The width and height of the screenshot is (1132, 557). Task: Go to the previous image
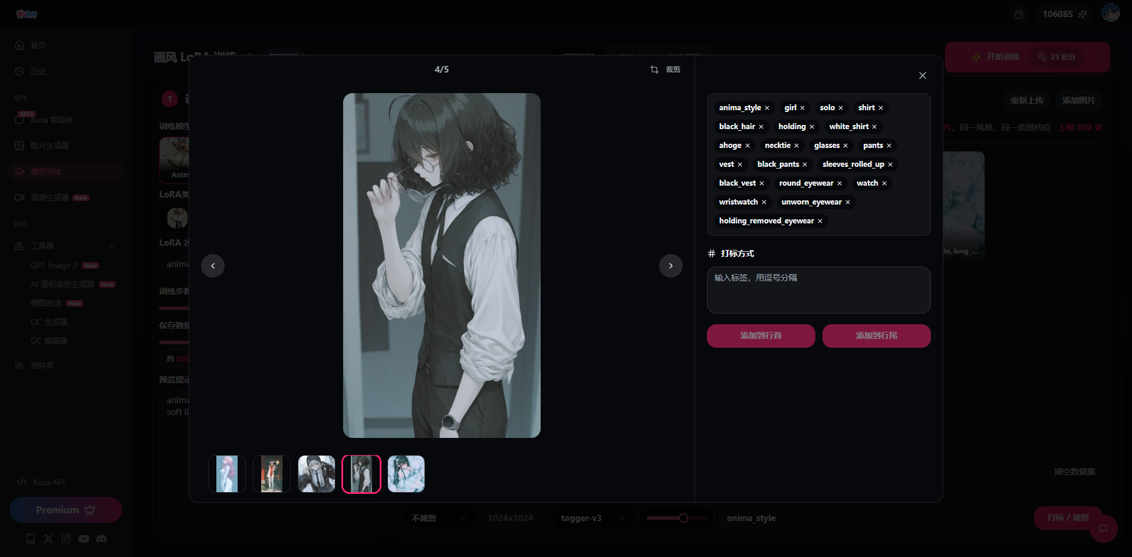213,266
